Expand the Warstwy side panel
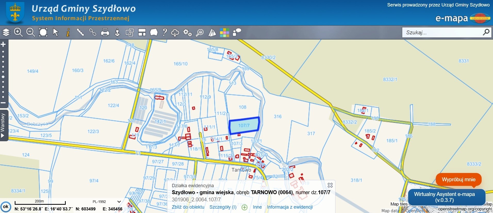This screenshot has width=493, height=213. coord(3,125)
